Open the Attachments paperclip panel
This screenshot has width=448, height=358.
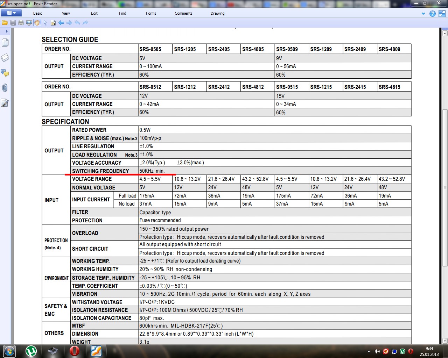pos(5,87)
